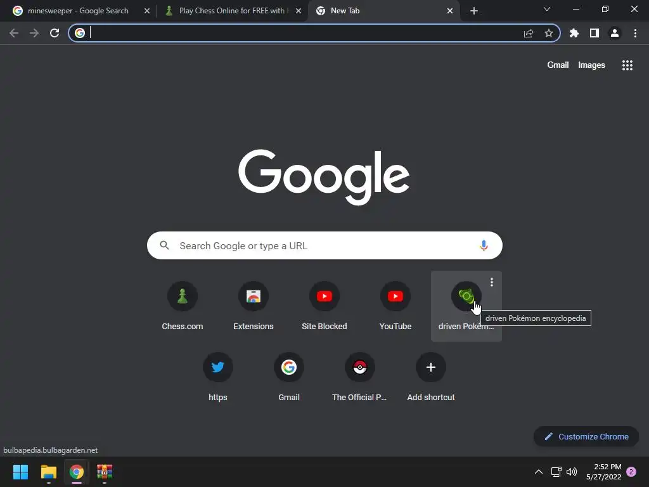
Task: Open the Gmail shortcut tile
Action: tap(289, 377)
